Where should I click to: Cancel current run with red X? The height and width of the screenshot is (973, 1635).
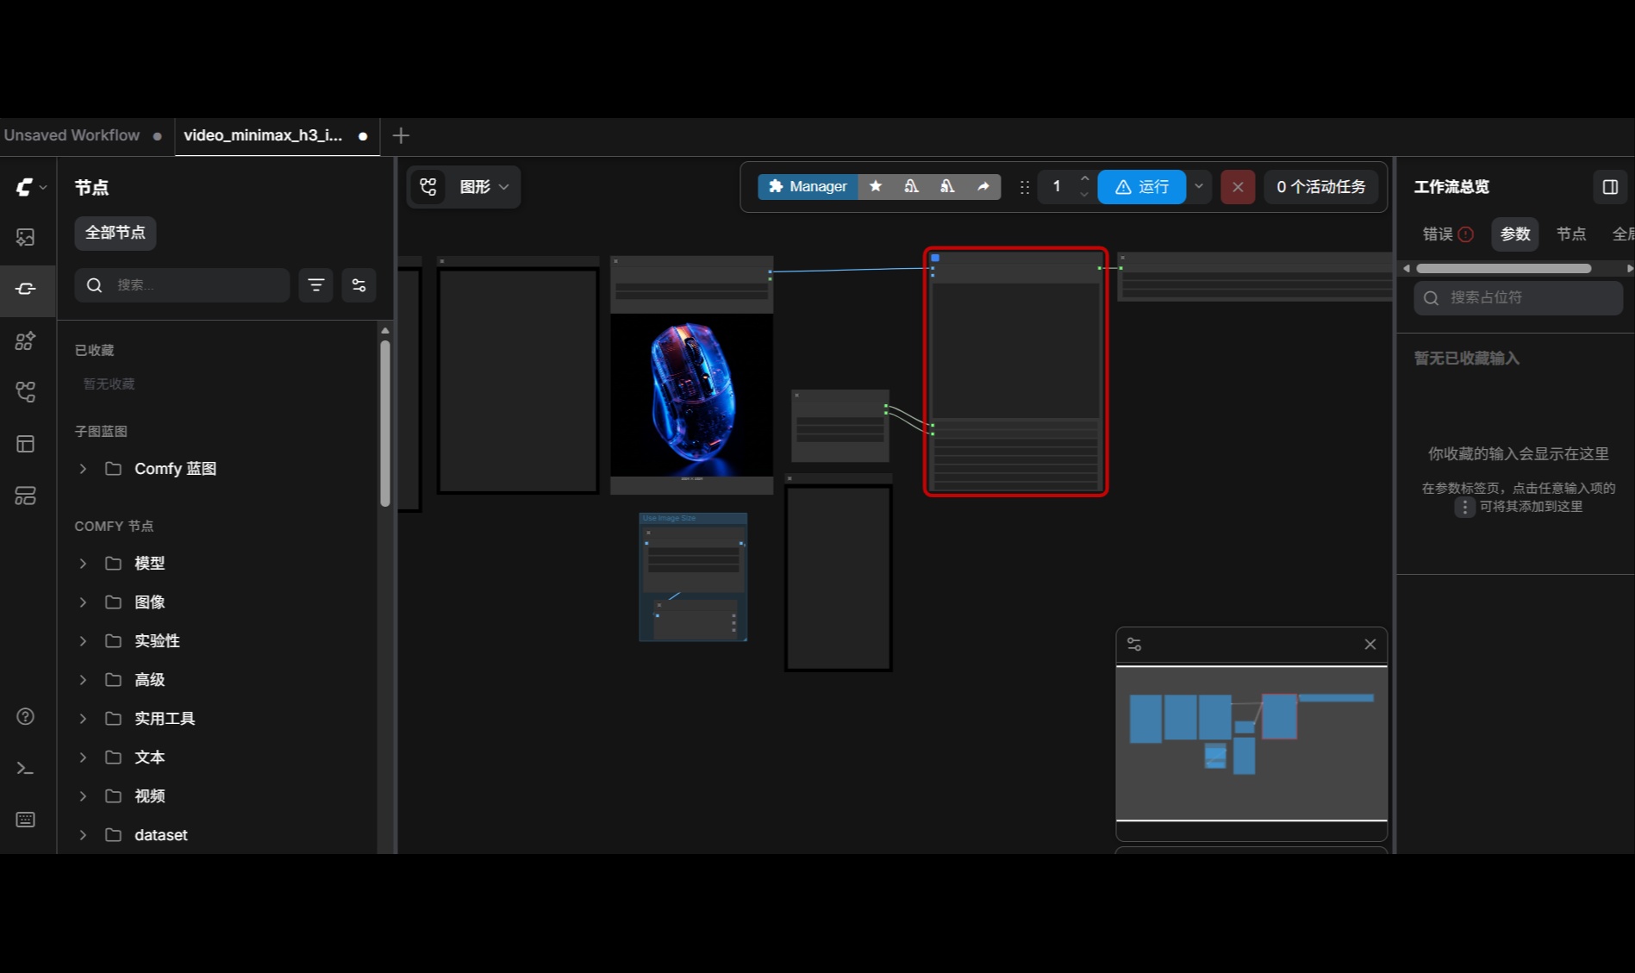point(1238,187)
